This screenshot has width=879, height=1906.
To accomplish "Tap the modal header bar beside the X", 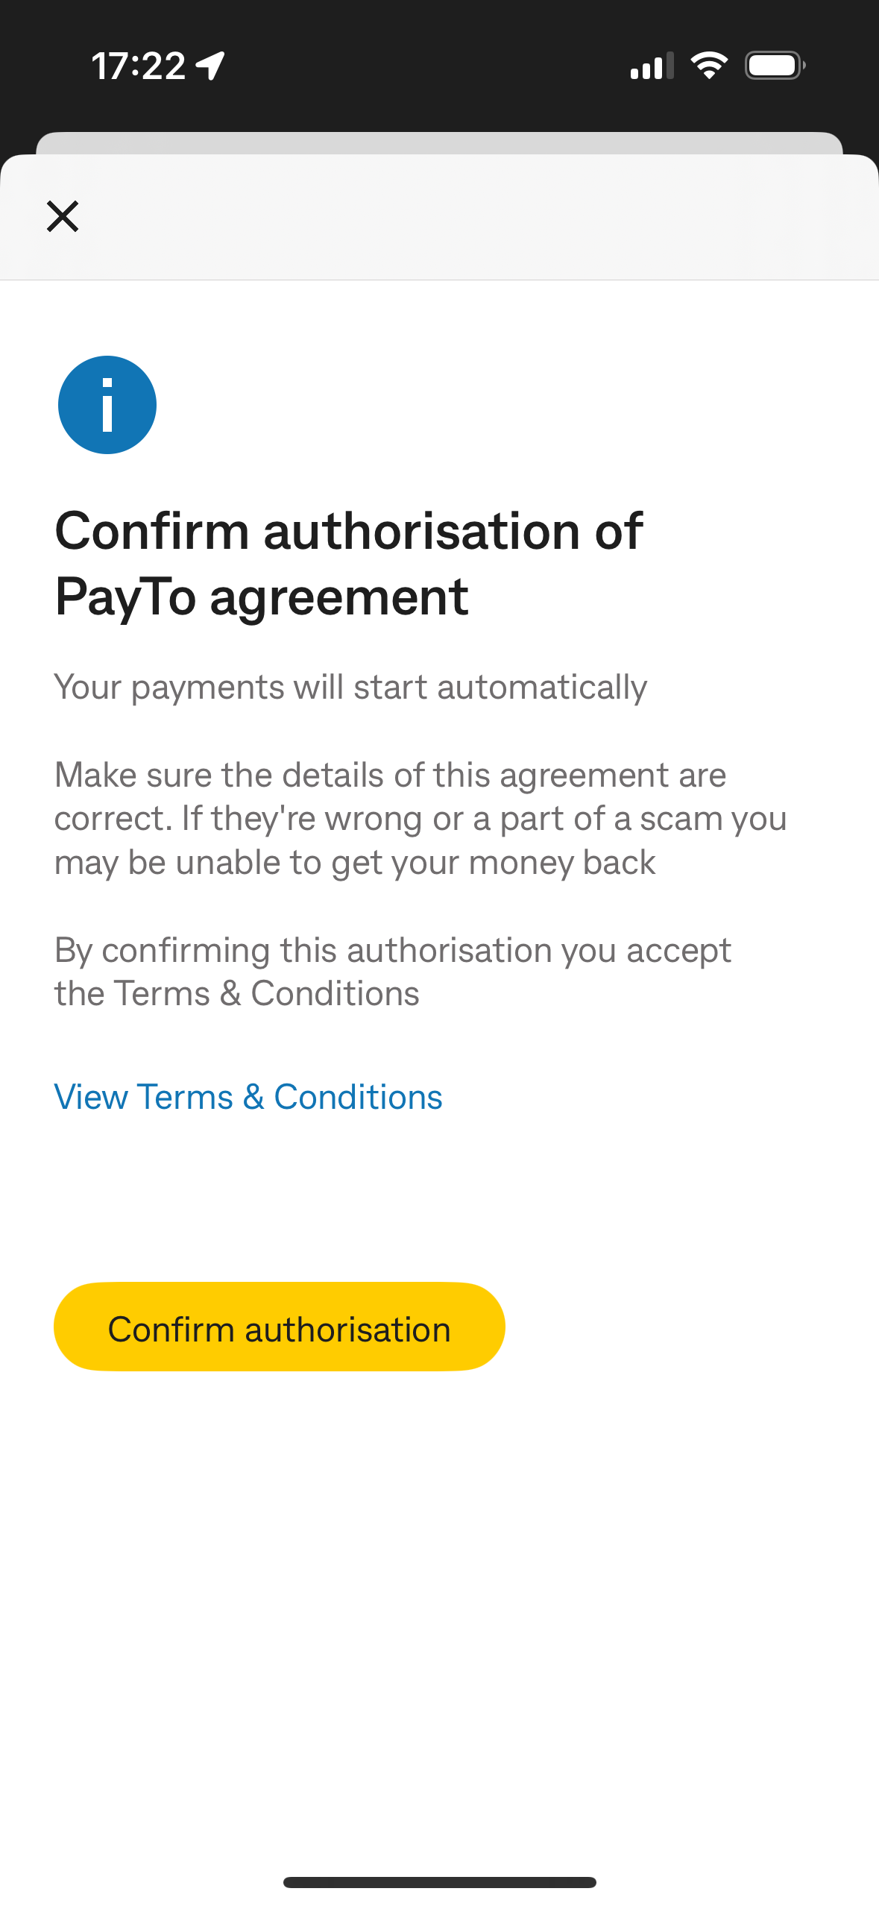I will (477, 216).
